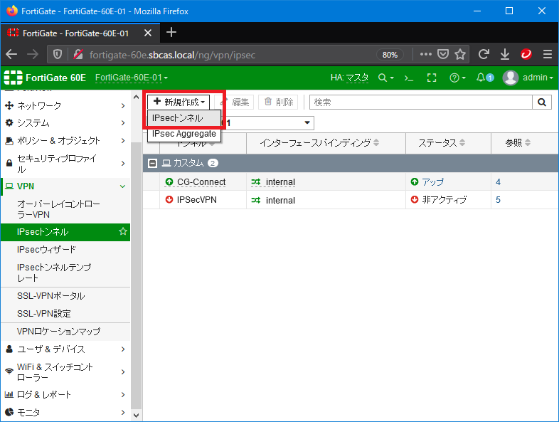Favorite IPsecトンネル with the star icon

pyautogui.click(x=123, y=231)
